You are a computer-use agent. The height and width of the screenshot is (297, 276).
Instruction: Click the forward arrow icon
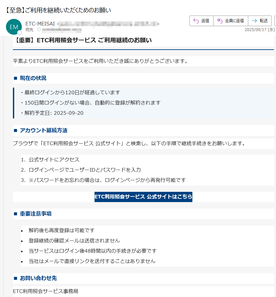click(255, 21)
